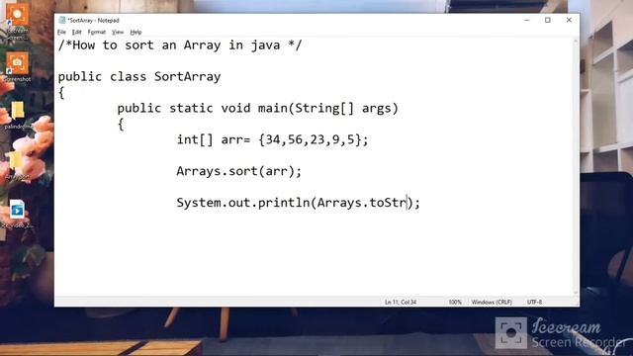Minimize the Notepad window
Viewport: 633px width, 356px height.
tap(527, 20)
